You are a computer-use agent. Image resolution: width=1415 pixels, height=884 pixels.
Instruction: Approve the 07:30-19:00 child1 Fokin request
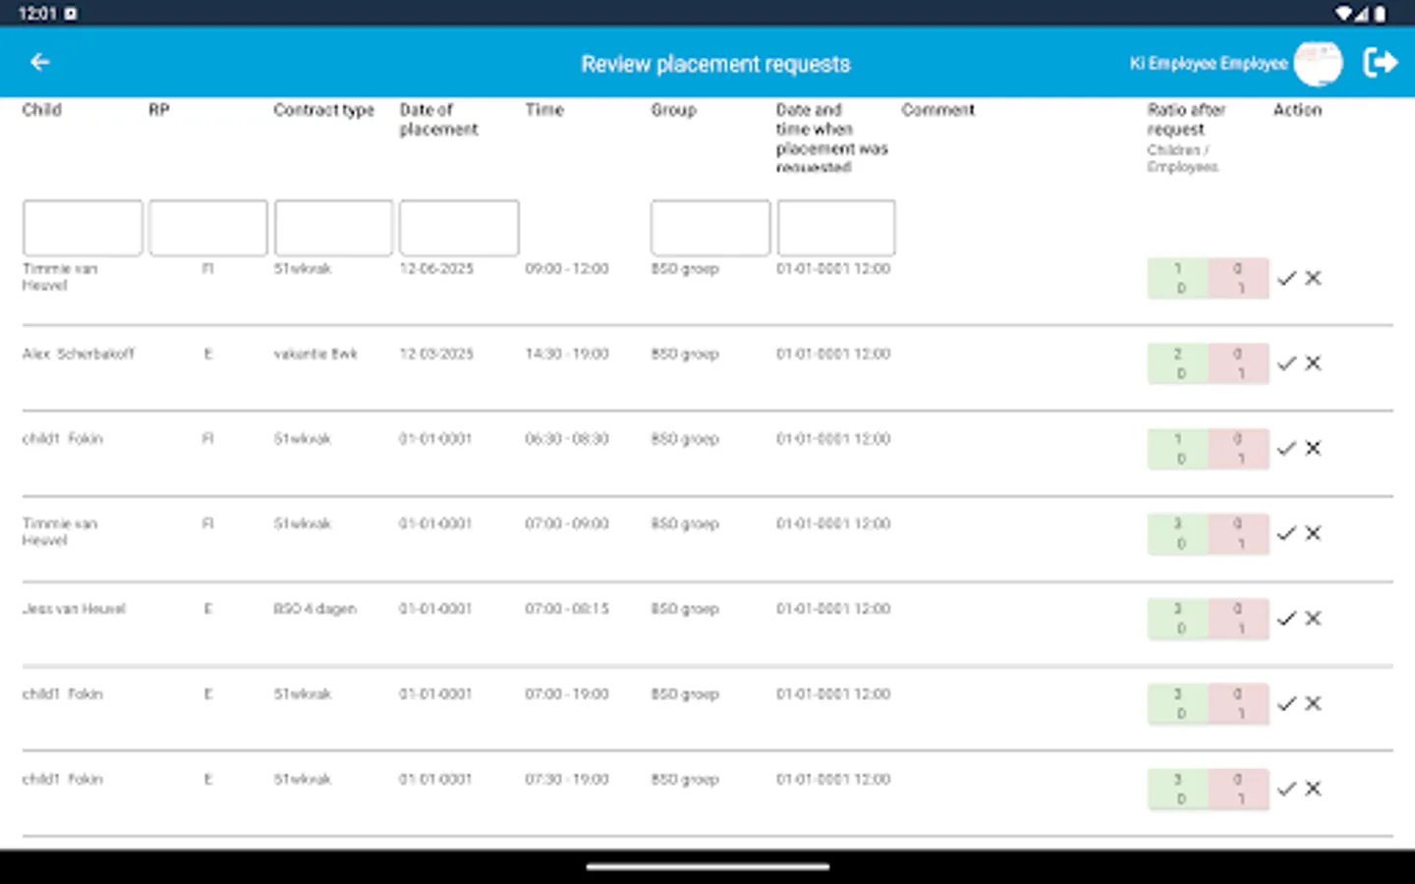coord(1287,789)
